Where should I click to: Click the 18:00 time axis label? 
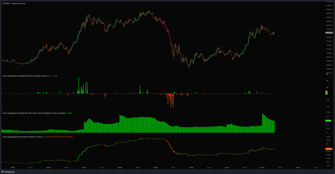tap(120, 168)
